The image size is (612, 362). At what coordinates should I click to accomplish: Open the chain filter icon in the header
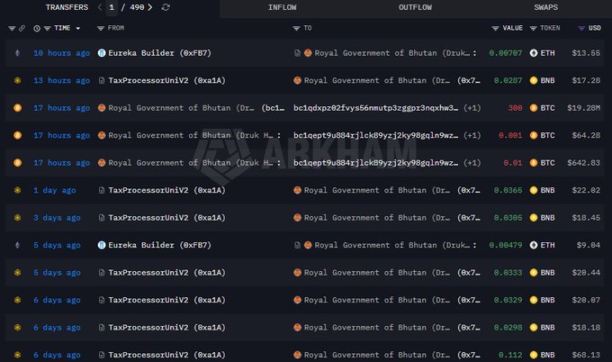tap(12, 28)
